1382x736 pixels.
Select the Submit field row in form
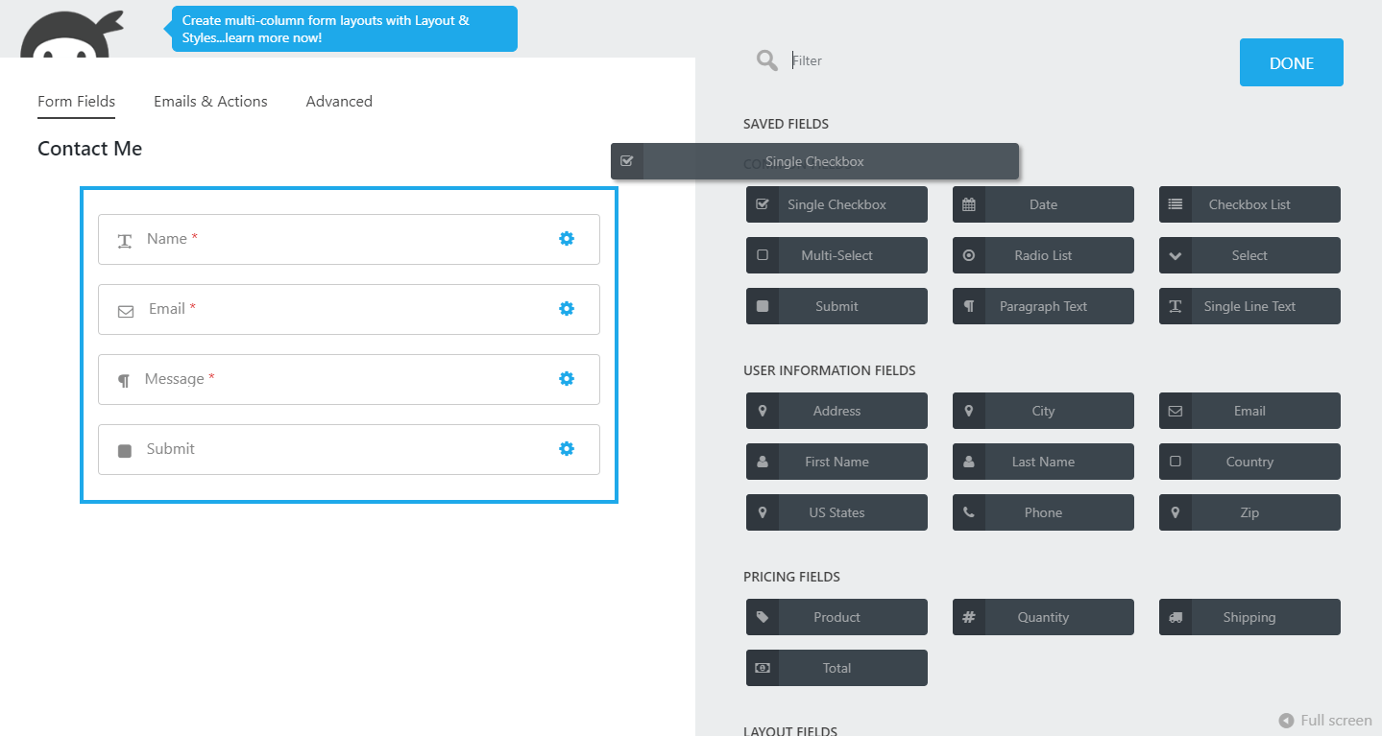tap(349, 449)
